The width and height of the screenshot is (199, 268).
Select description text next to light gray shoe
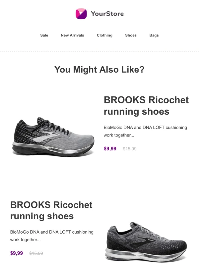[145, 131]
